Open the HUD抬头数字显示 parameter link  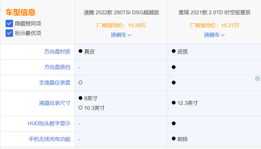tap(49, 123)
